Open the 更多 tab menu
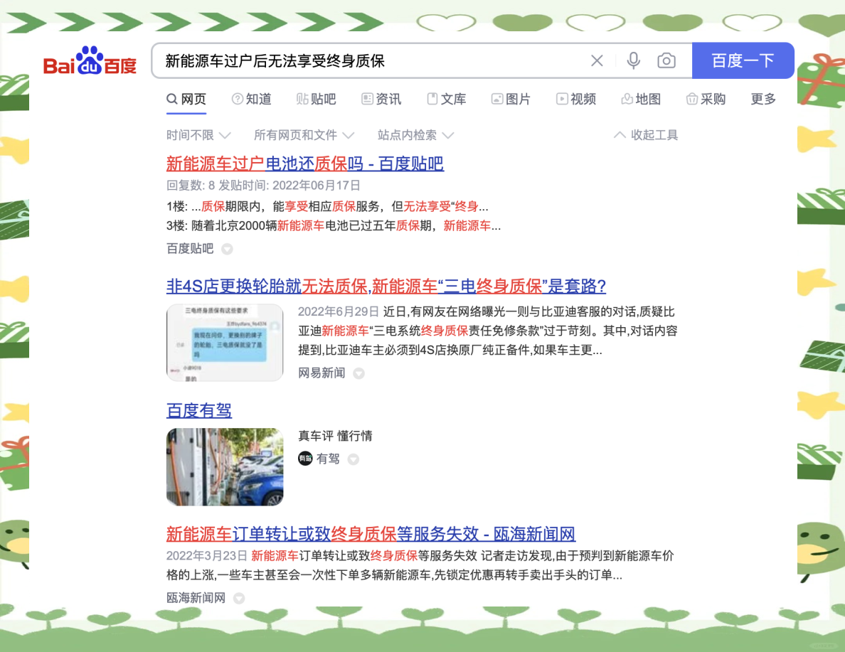This screenshot has height=652, width=845. 764,99
